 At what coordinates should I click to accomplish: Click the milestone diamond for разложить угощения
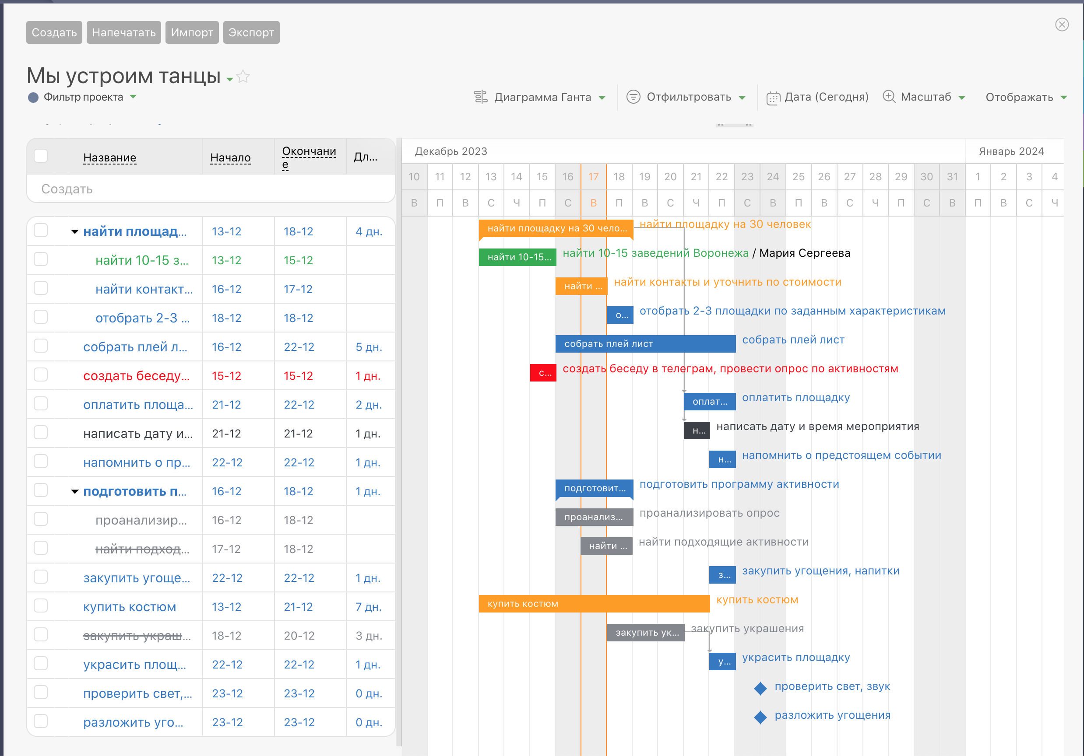[x=760, y=717]
